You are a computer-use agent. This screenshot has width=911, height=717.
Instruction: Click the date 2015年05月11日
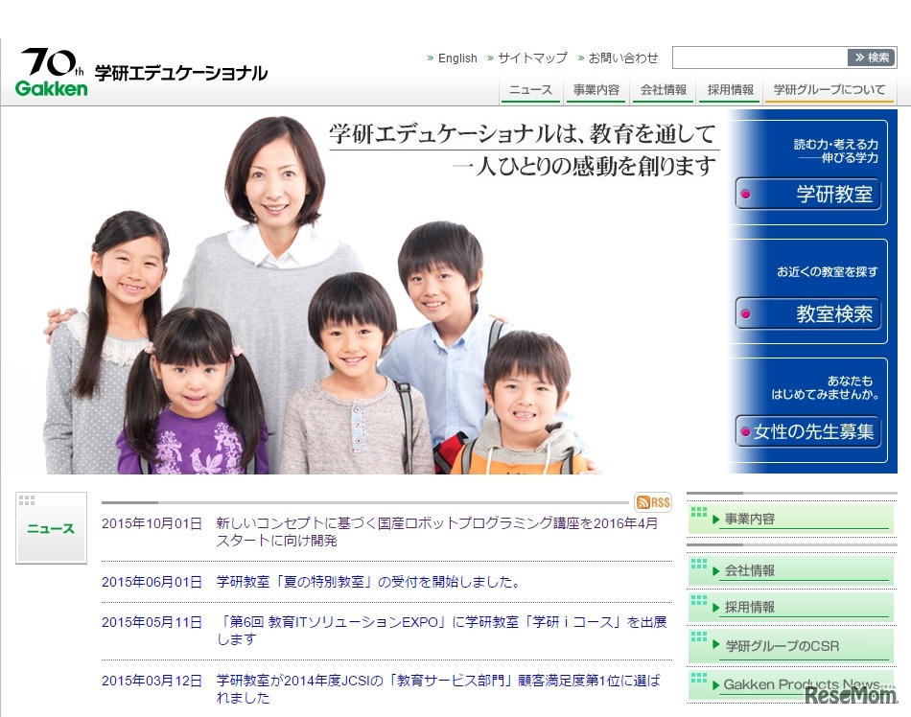coord(152,622)
